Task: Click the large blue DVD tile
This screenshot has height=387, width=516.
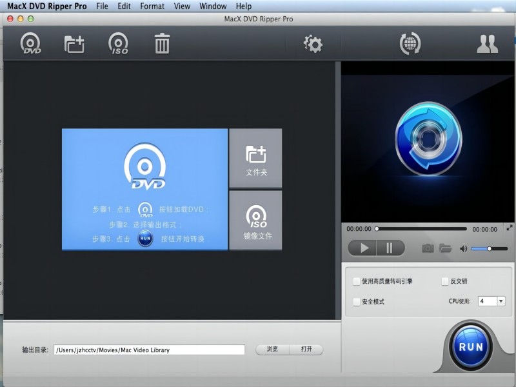Action: pos(144,189)
